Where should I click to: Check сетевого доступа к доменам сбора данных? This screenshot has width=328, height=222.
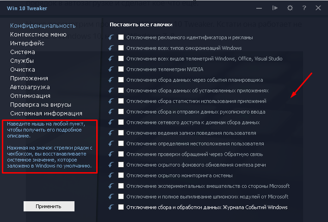(x=121, y=122)
